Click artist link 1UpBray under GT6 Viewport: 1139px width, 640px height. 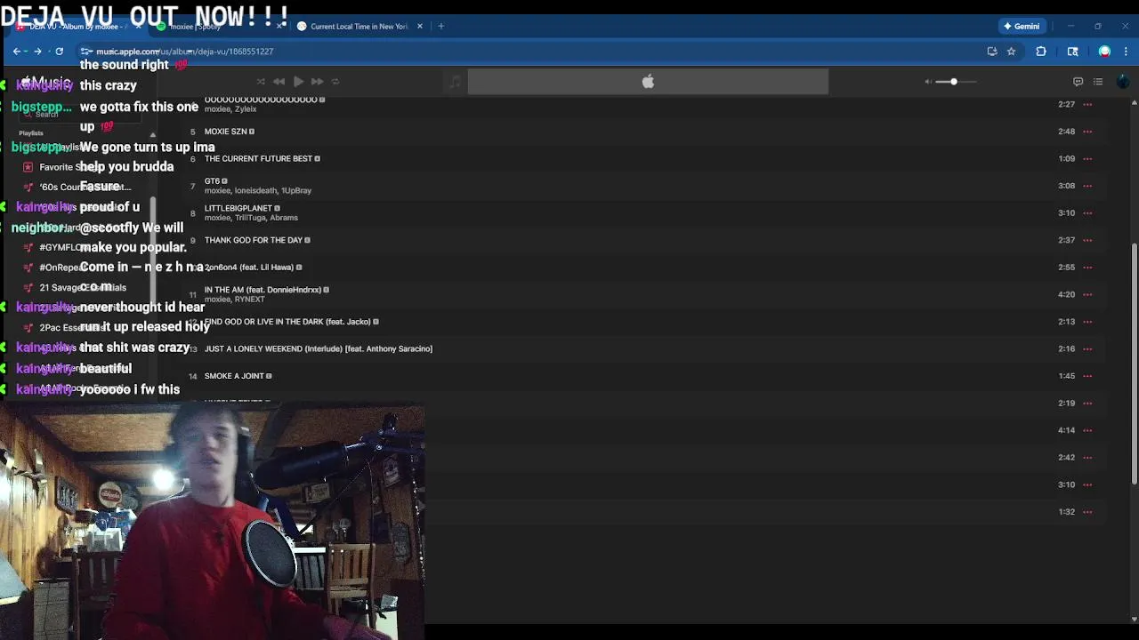pyautogui.click(x=296, y=191)
